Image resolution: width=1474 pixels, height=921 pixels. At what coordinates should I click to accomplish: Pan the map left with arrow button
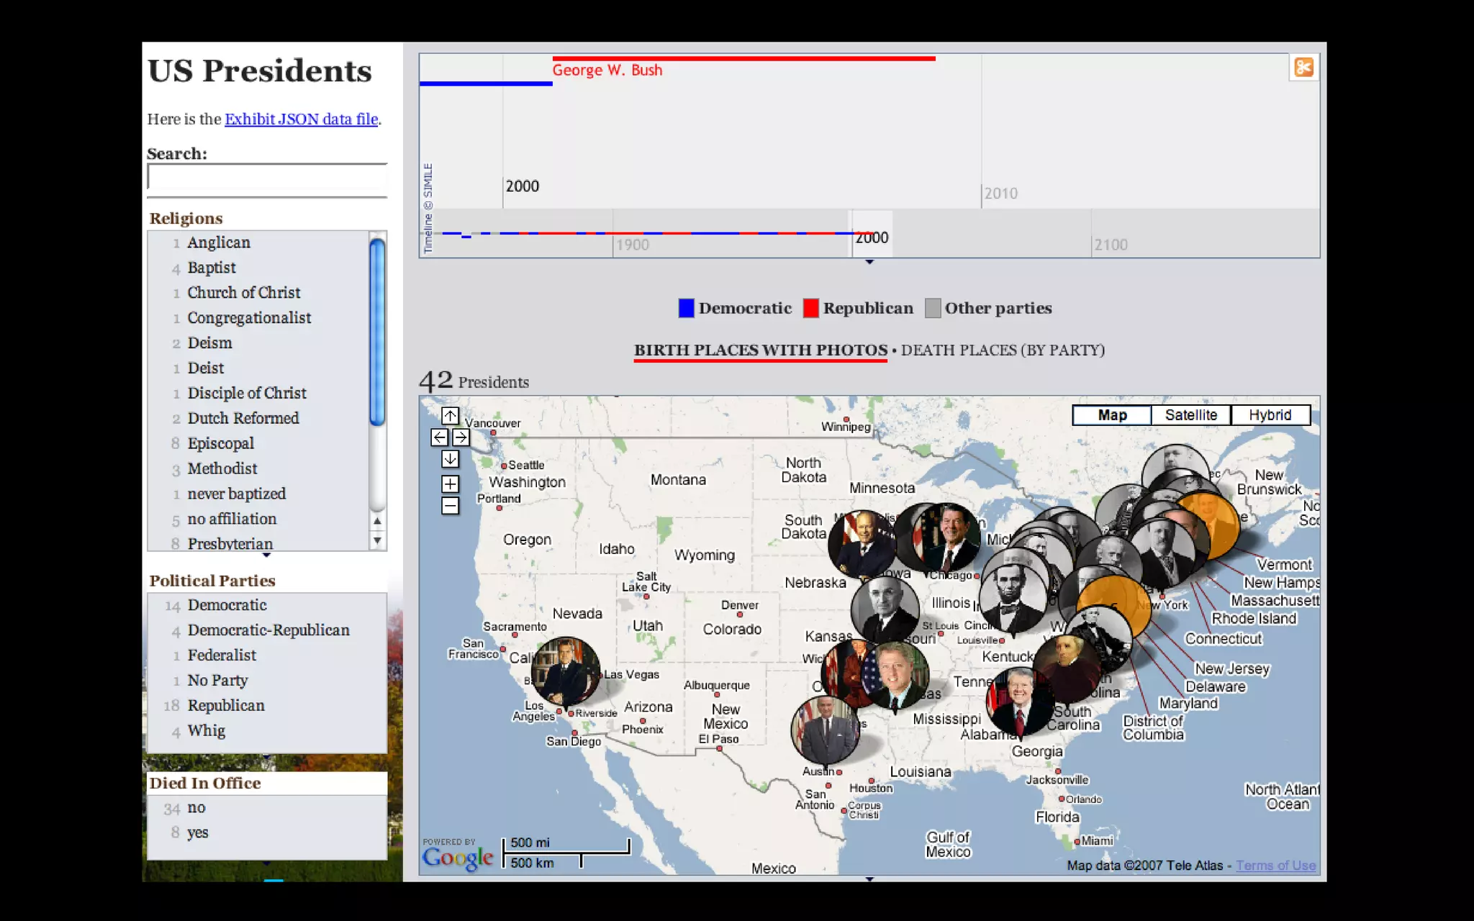pos(439,437)
